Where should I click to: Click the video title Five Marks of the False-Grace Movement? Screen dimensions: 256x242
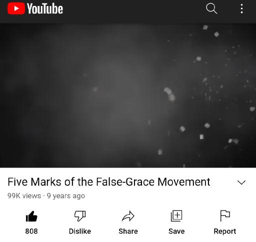pyautogui.click(x=109, y=181)
